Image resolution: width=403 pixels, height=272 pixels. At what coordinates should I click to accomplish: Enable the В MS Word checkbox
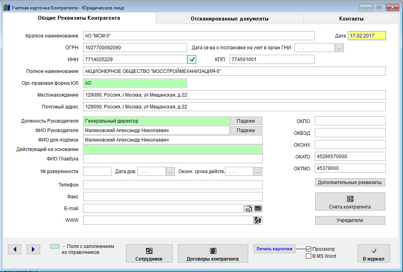309,256
